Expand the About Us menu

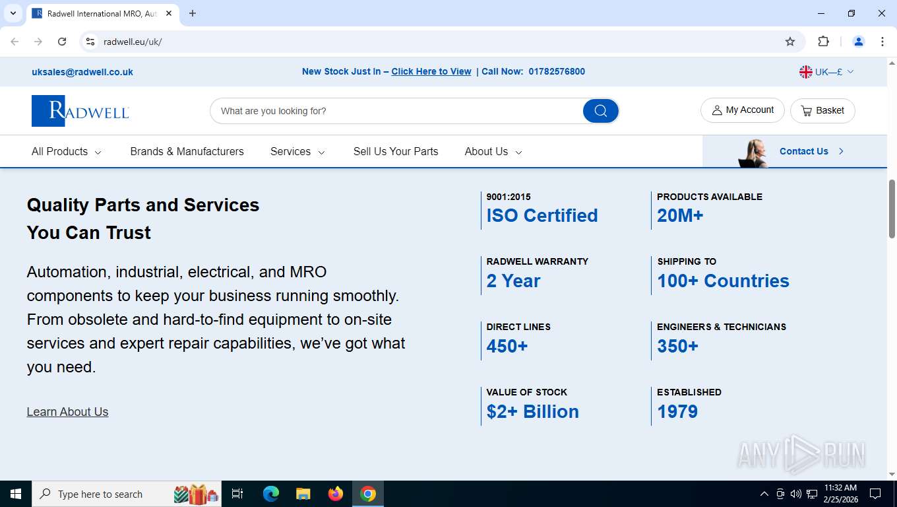493,151
